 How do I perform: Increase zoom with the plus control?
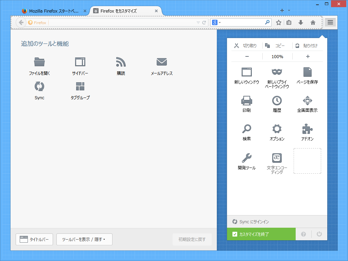[x=307, y=56]
